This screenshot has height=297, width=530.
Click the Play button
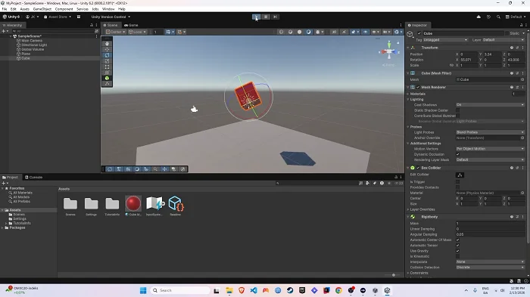(x=257, y=17)
